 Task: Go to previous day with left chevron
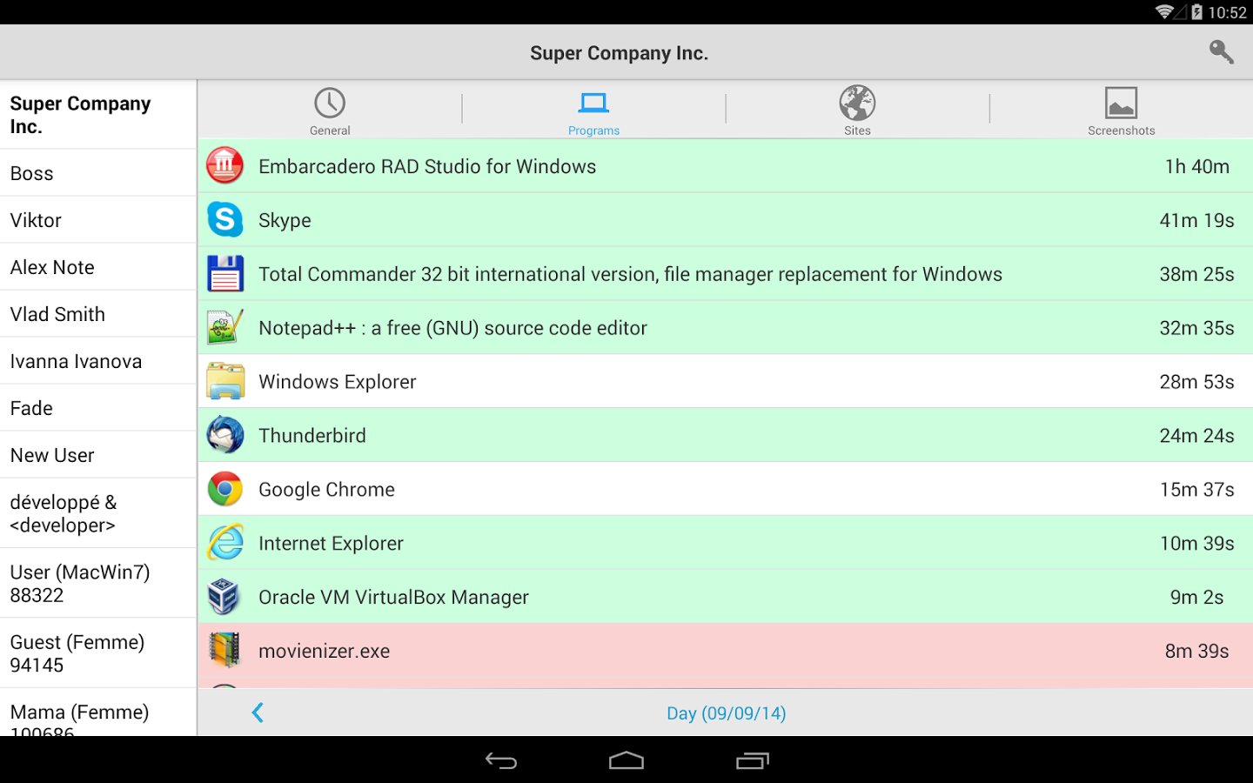coord(258,713)
